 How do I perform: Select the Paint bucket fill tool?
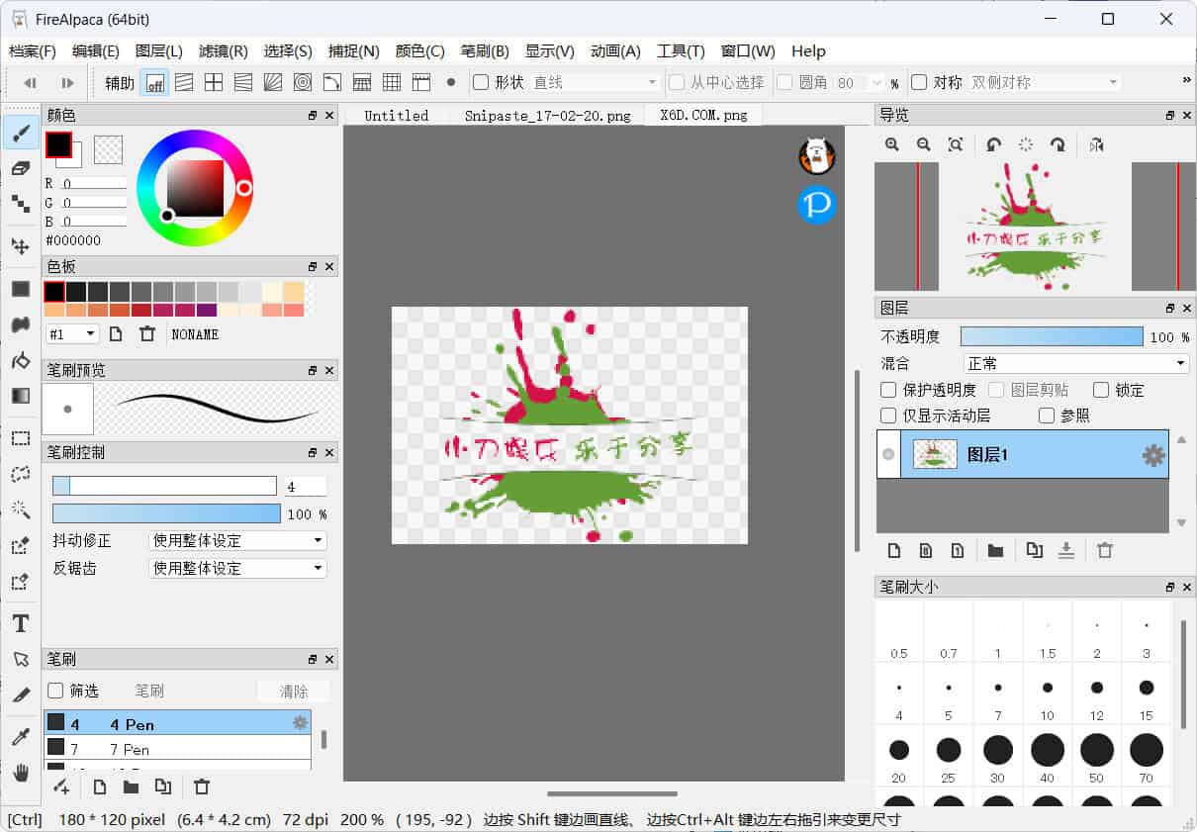tap(20, 361)
